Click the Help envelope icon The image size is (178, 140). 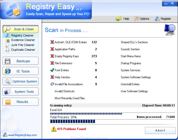pyautogui.click(x=118, y=18)
